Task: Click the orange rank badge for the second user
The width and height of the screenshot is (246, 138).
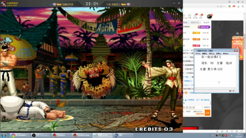Action: pos(196,39)
